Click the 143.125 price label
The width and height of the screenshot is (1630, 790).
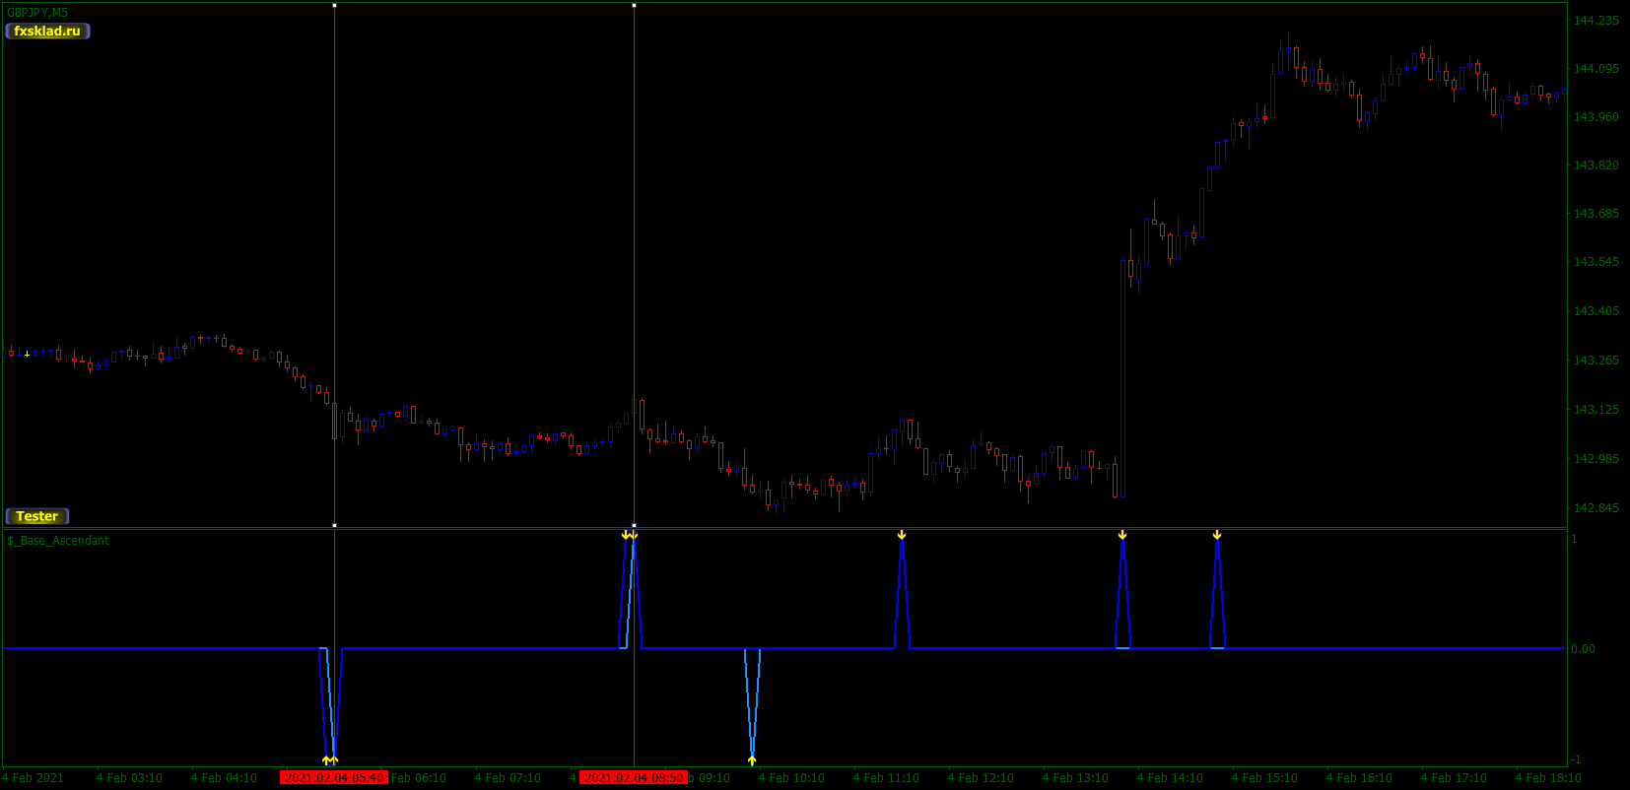[1596, 410]
